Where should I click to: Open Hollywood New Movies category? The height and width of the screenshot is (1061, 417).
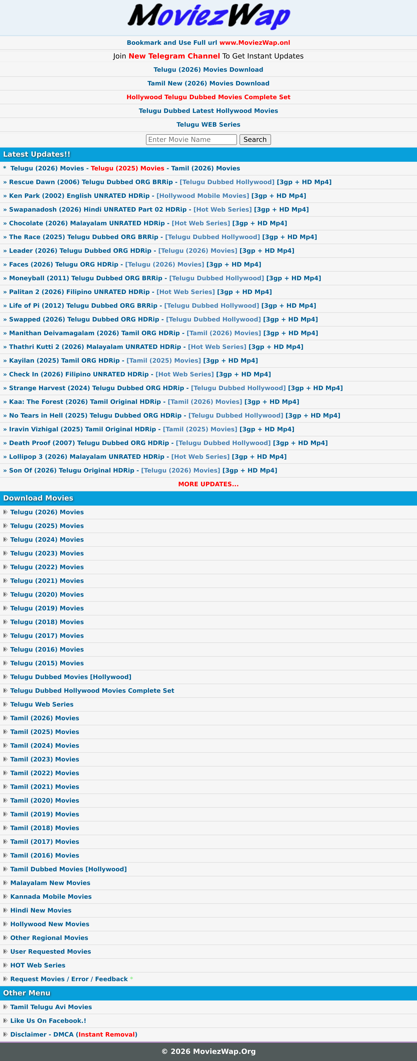point(50,924)
